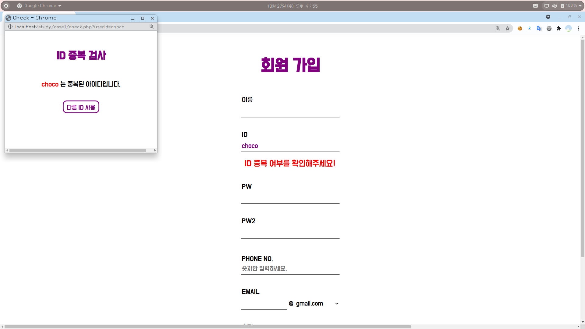This screenshot has width=585, height=329.
Task: Click the '다른 ID 사용' button
Action: coord(81,107)
